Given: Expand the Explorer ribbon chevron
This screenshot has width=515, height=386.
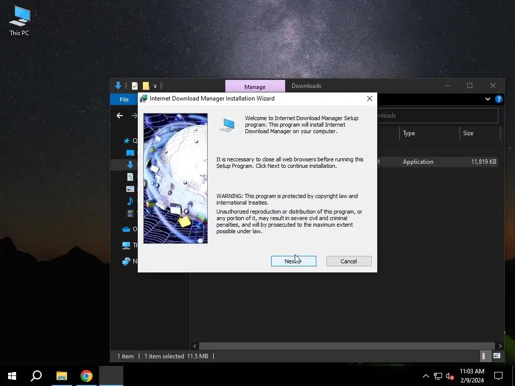Looking at the screenshot, I should pos(488,99).
